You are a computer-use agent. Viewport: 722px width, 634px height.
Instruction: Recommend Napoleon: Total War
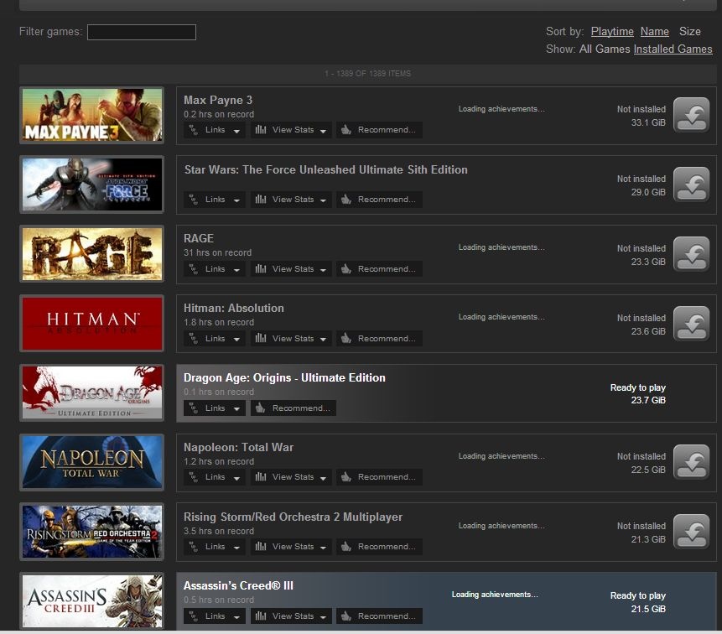coord(379,477)
